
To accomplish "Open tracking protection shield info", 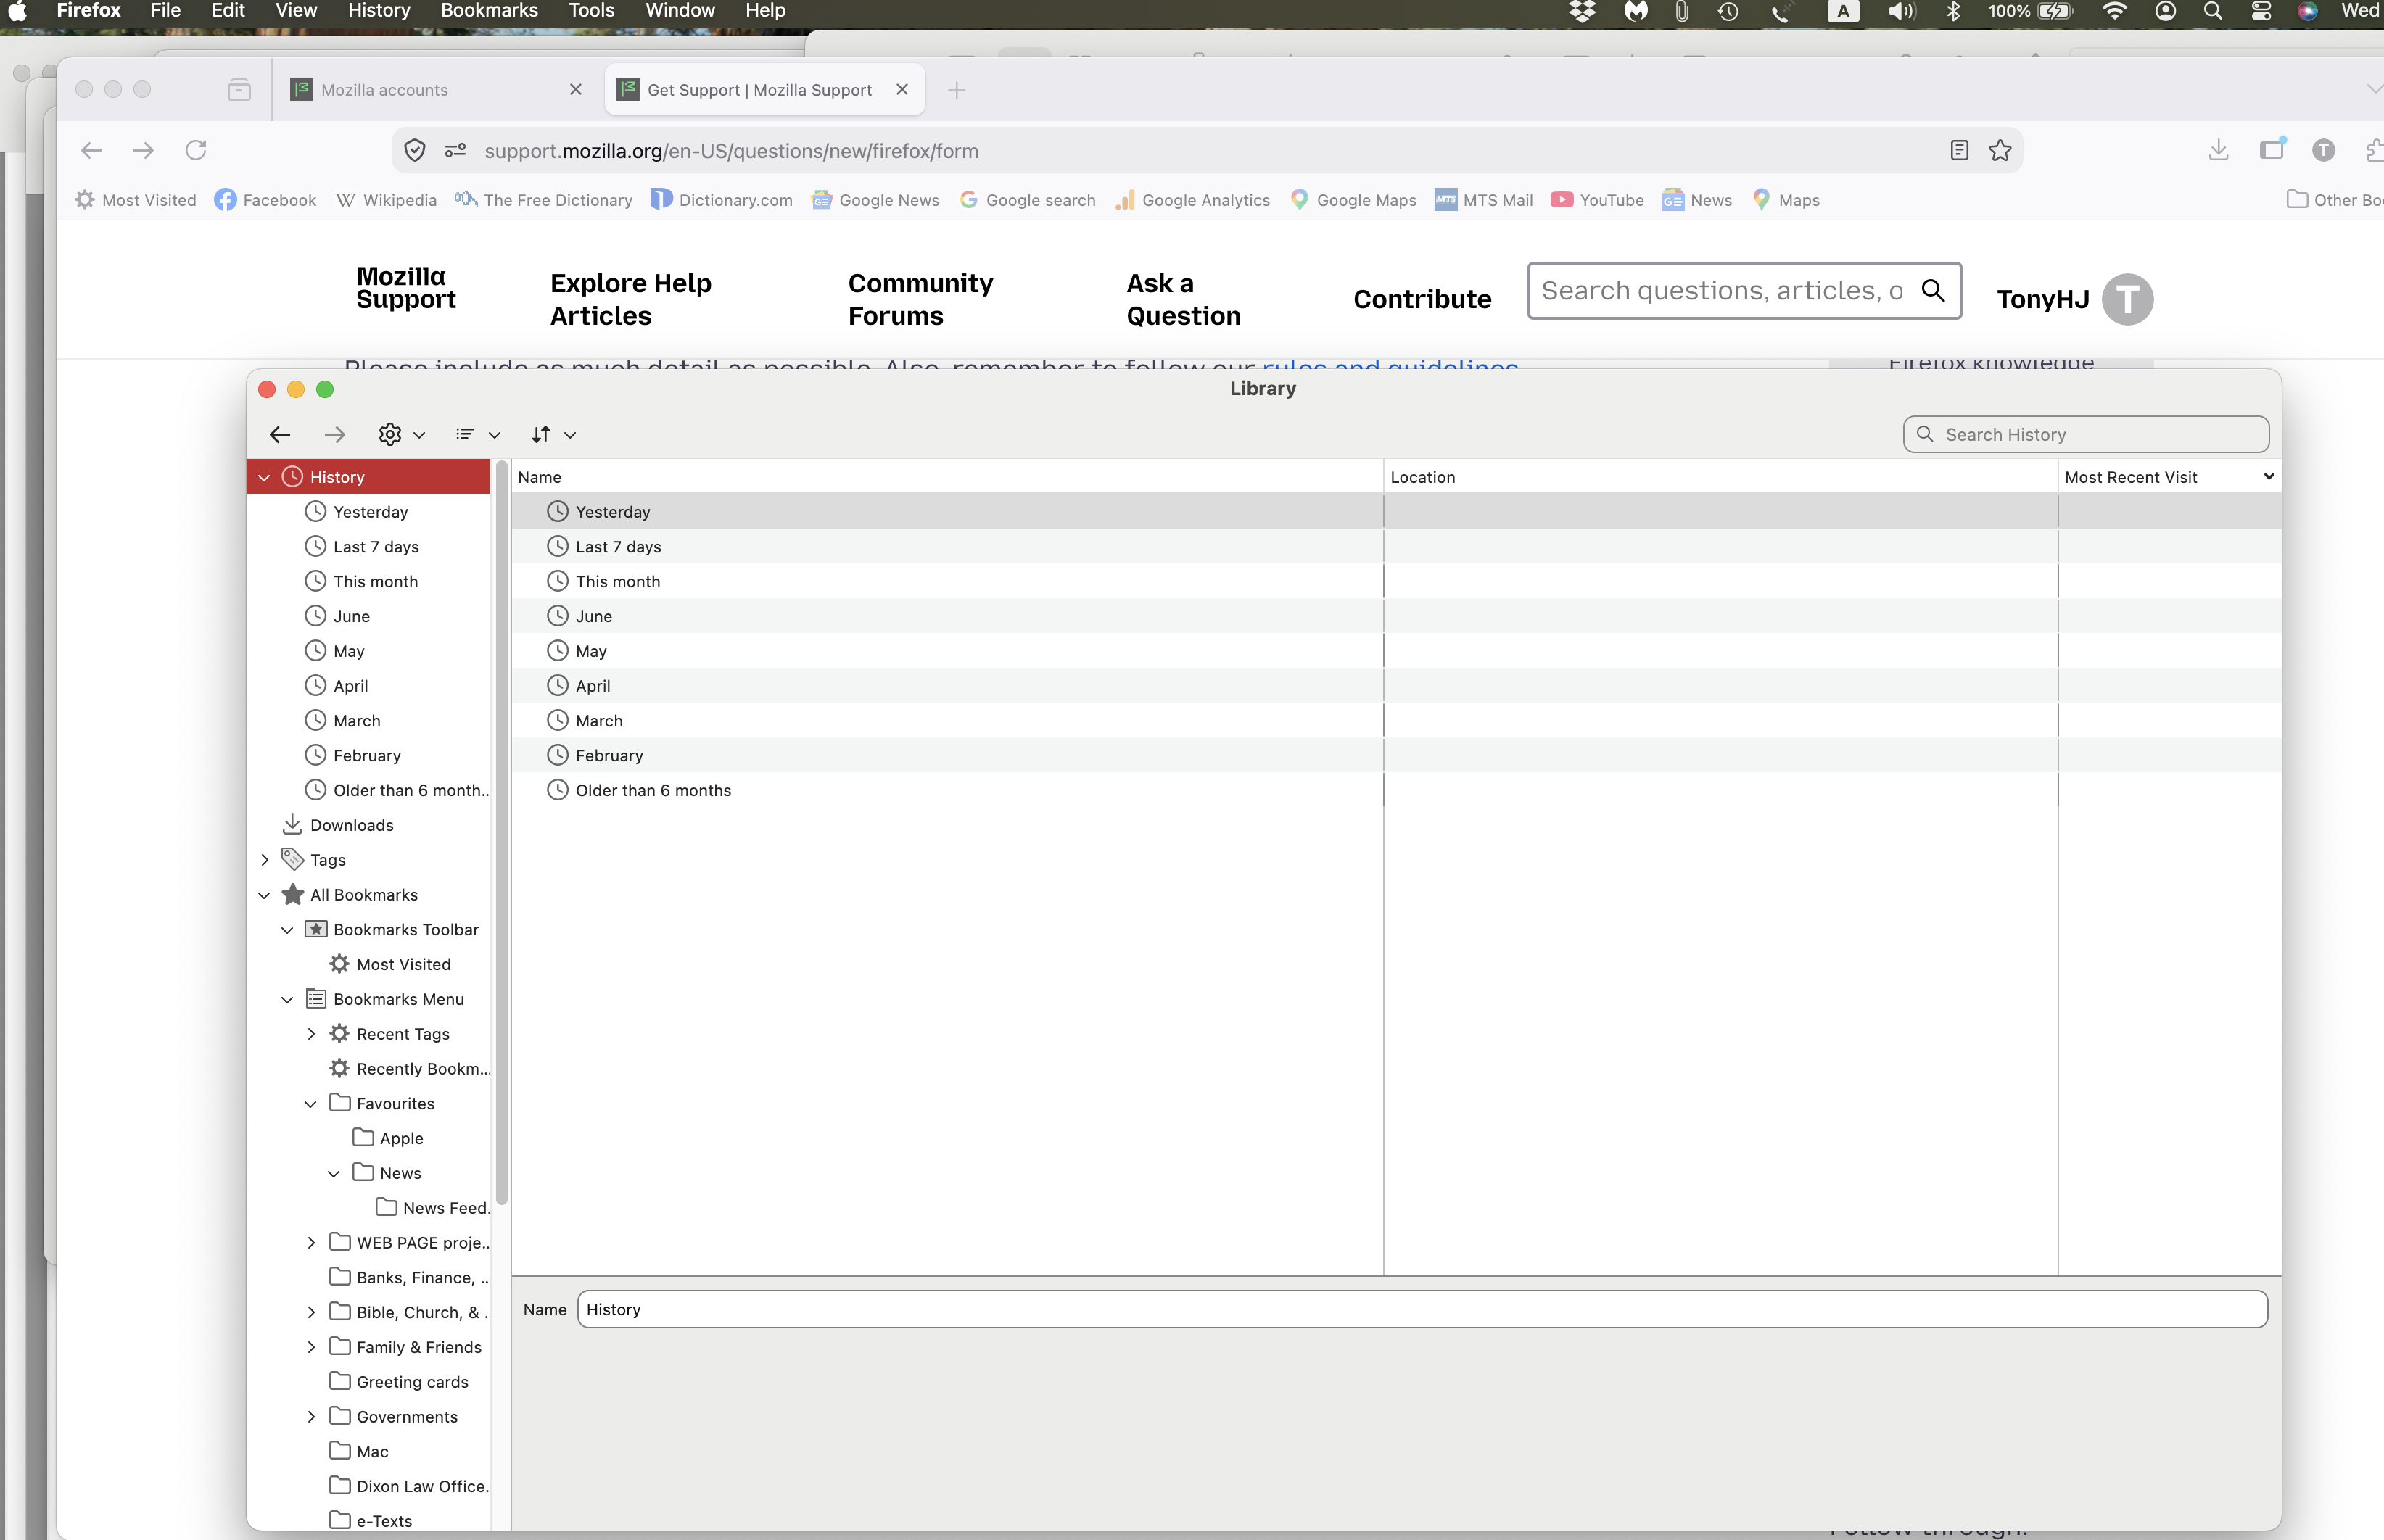I will (415, 150).
